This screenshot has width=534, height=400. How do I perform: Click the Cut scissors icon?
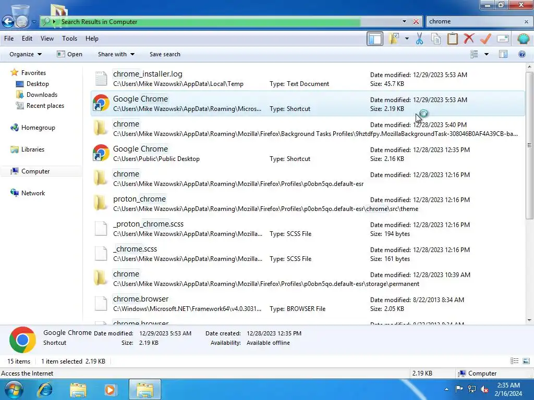click(420, 39)
